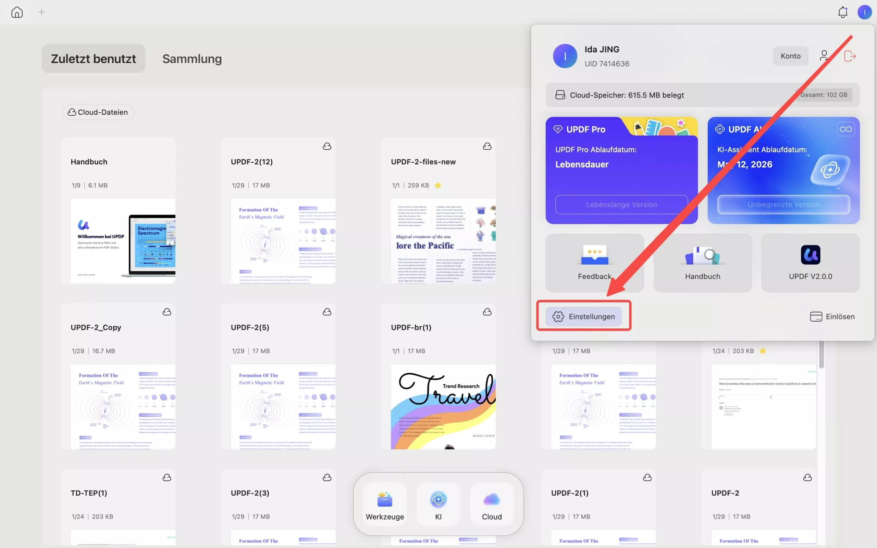This screenshot has height=548, width=877.
Task: Click the file list vertical scrollbar
Action: click(x=821, y=354)
